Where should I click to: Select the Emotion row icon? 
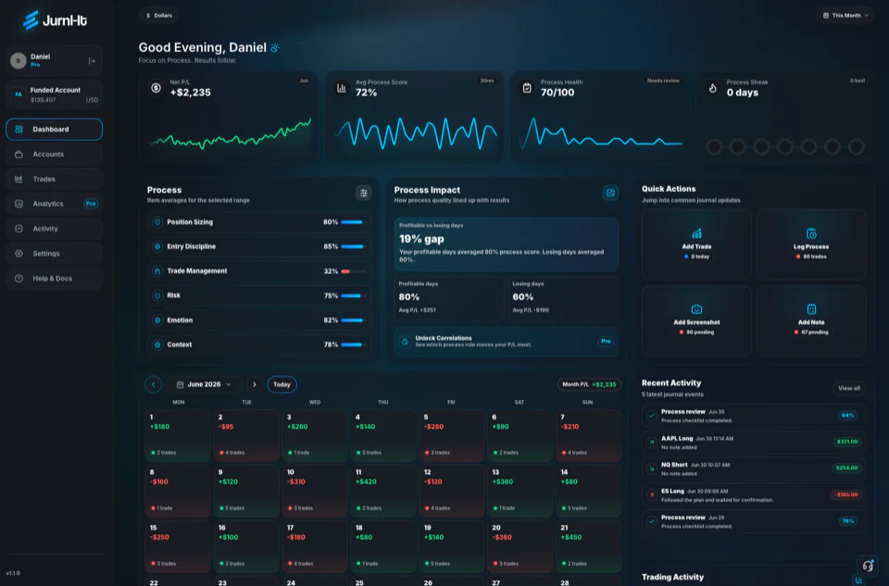coord(157,320)
